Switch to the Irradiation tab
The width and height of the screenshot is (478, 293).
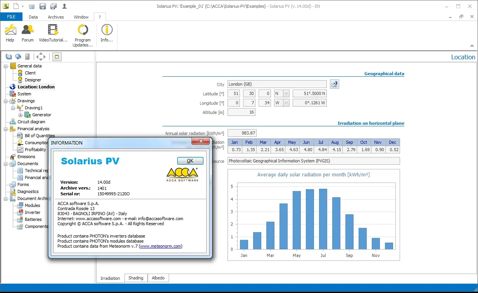click(110, 278)
